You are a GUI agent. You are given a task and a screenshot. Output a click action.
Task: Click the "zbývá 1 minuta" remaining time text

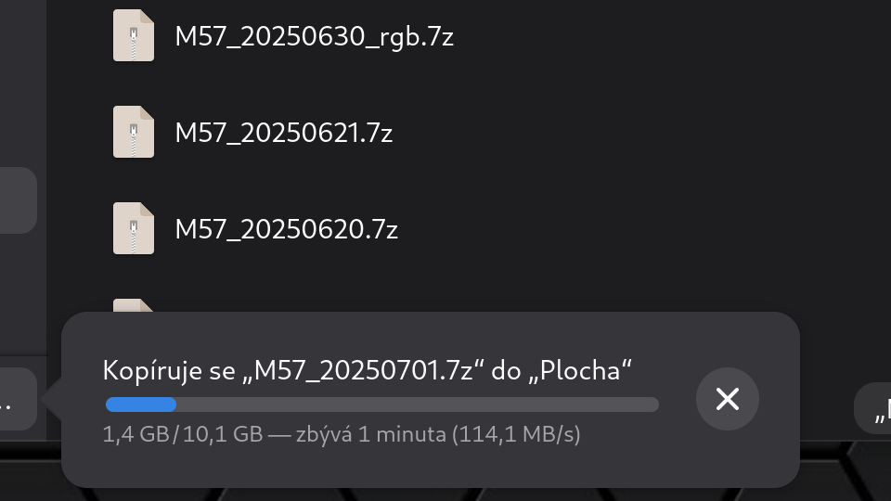point(371,434)
